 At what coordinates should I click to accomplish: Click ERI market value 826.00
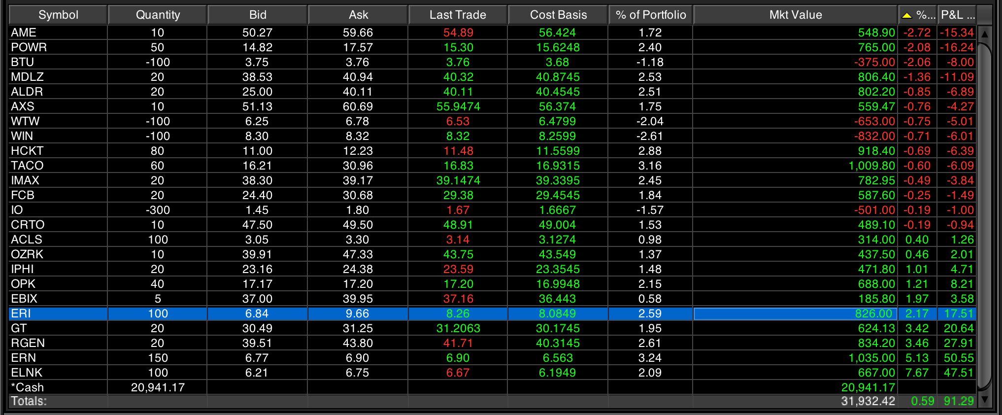[873, 313]
